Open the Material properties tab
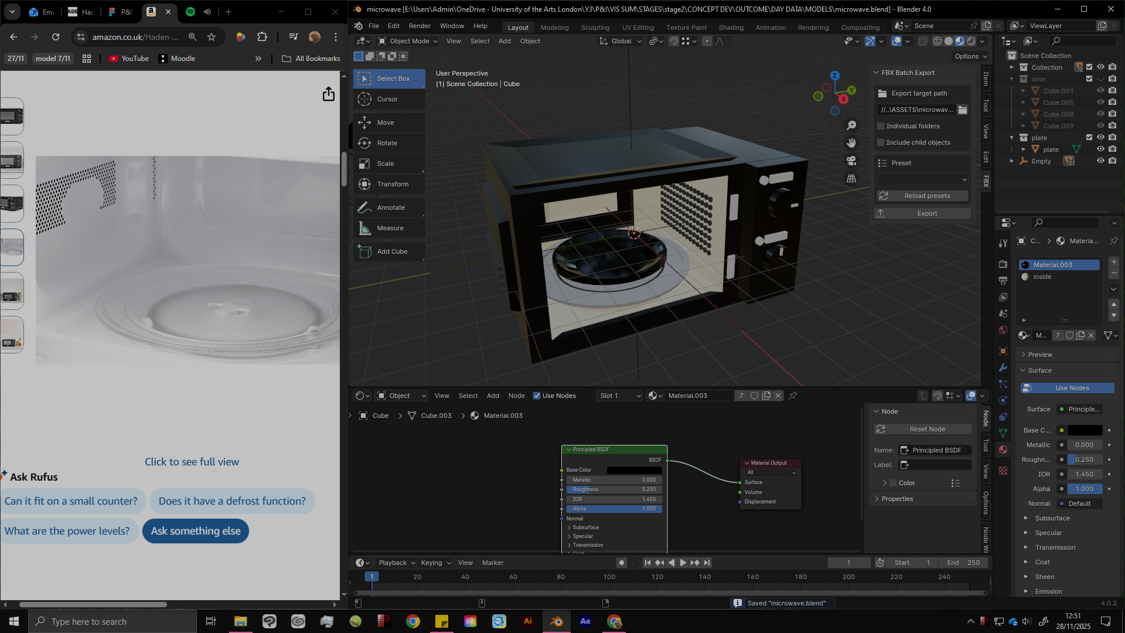Screen dimensions: 1125x633 coord(1003,450)
